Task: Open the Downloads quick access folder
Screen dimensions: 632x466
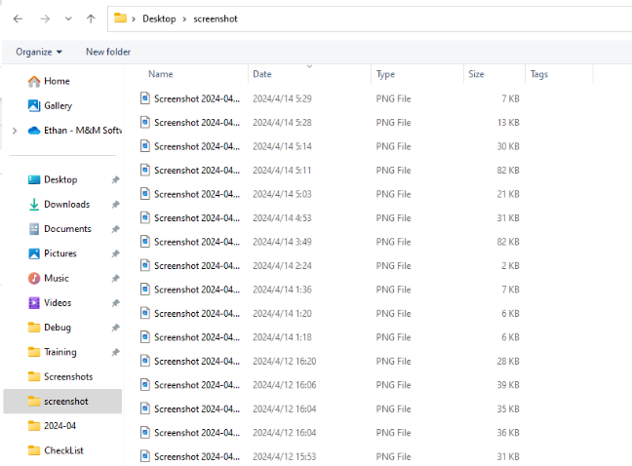Action: (66, 205)
